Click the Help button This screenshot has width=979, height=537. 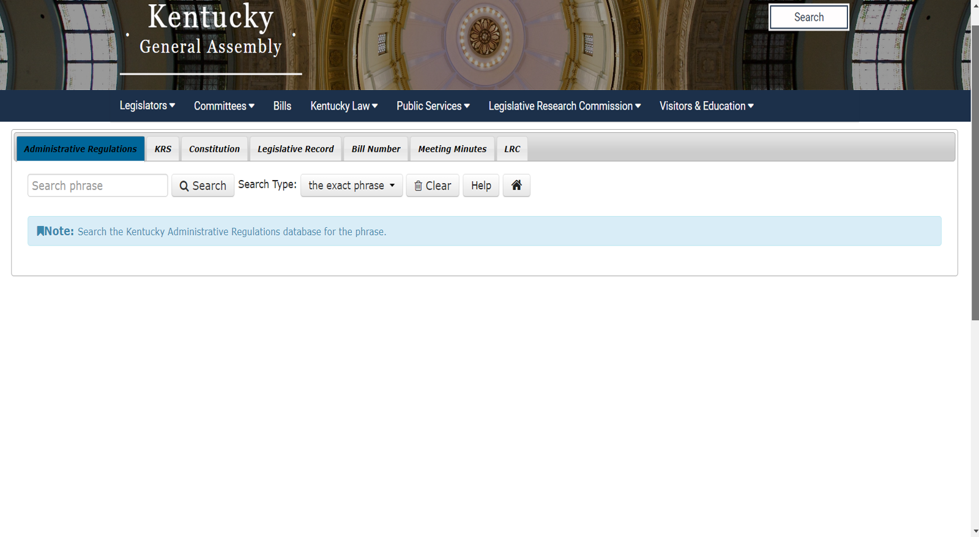[x=481, y=186]
